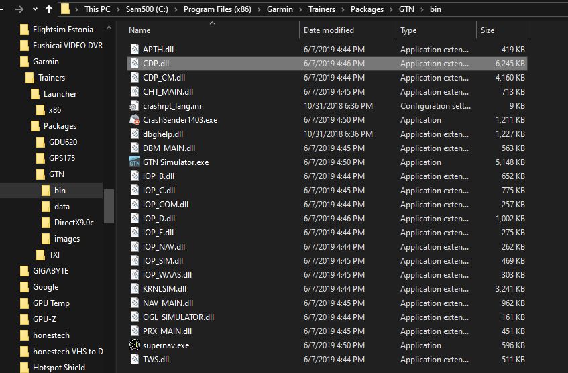This screenshot has width=568, height=373.
Task: Open the data folder in tree
Action: pos(62,207)
